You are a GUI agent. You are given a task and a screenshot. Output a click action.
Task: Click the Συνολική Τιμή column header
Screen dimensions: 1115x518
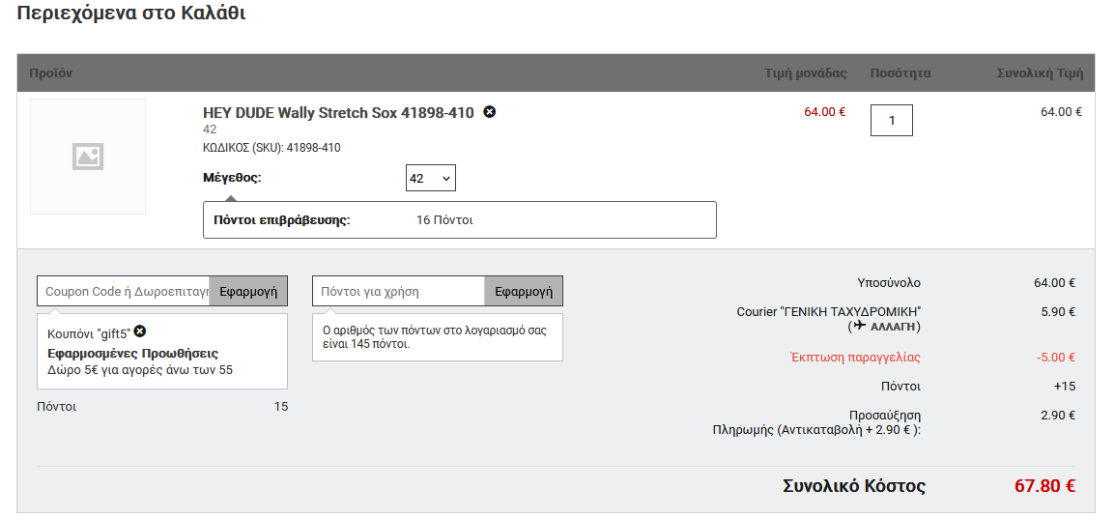coord(1040,73)
